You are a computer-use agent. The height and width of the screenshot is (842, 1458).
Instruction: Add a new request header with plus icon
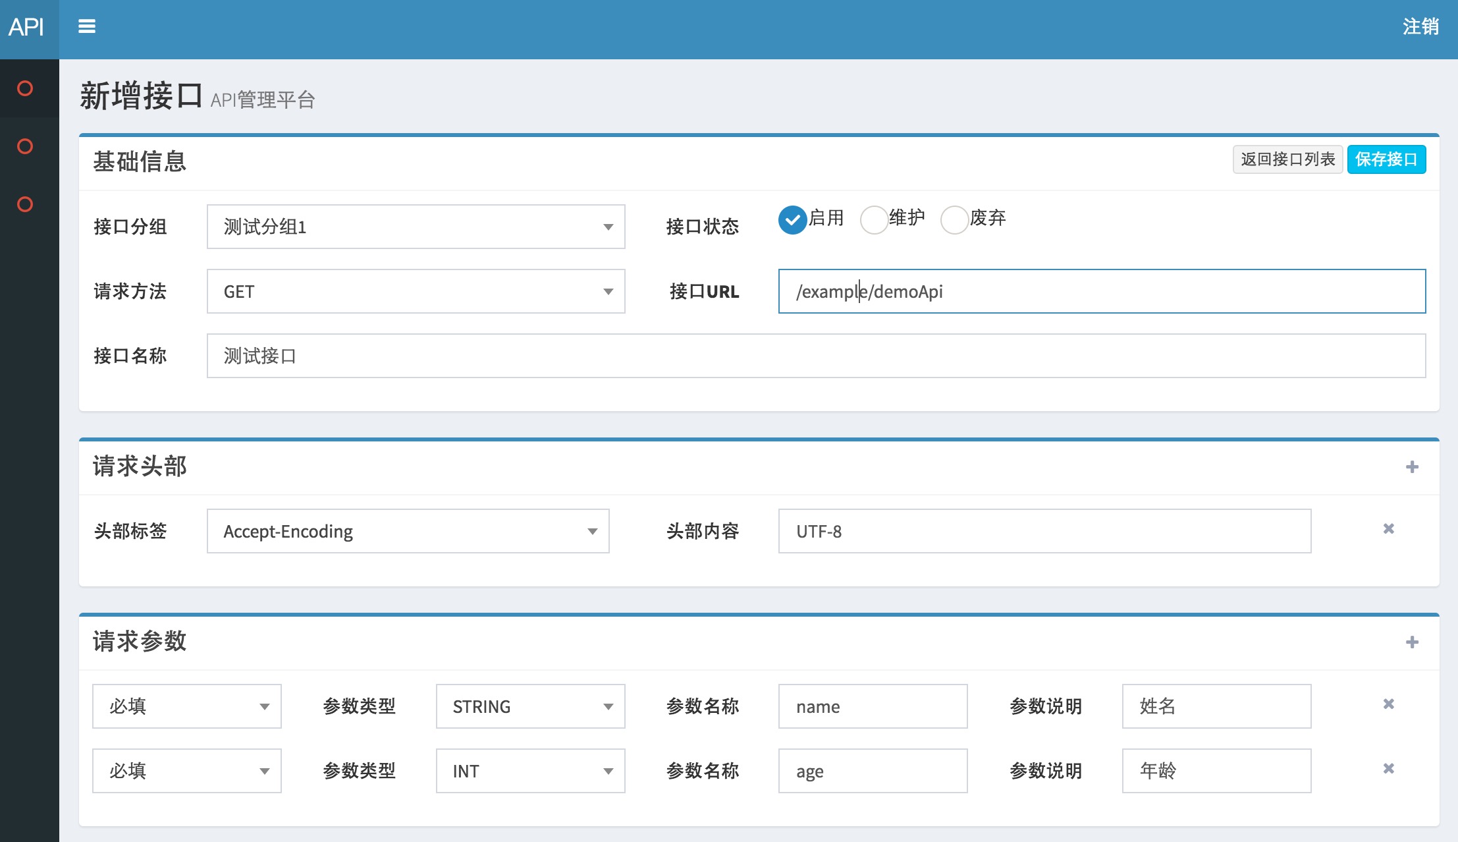(1412, 467)
